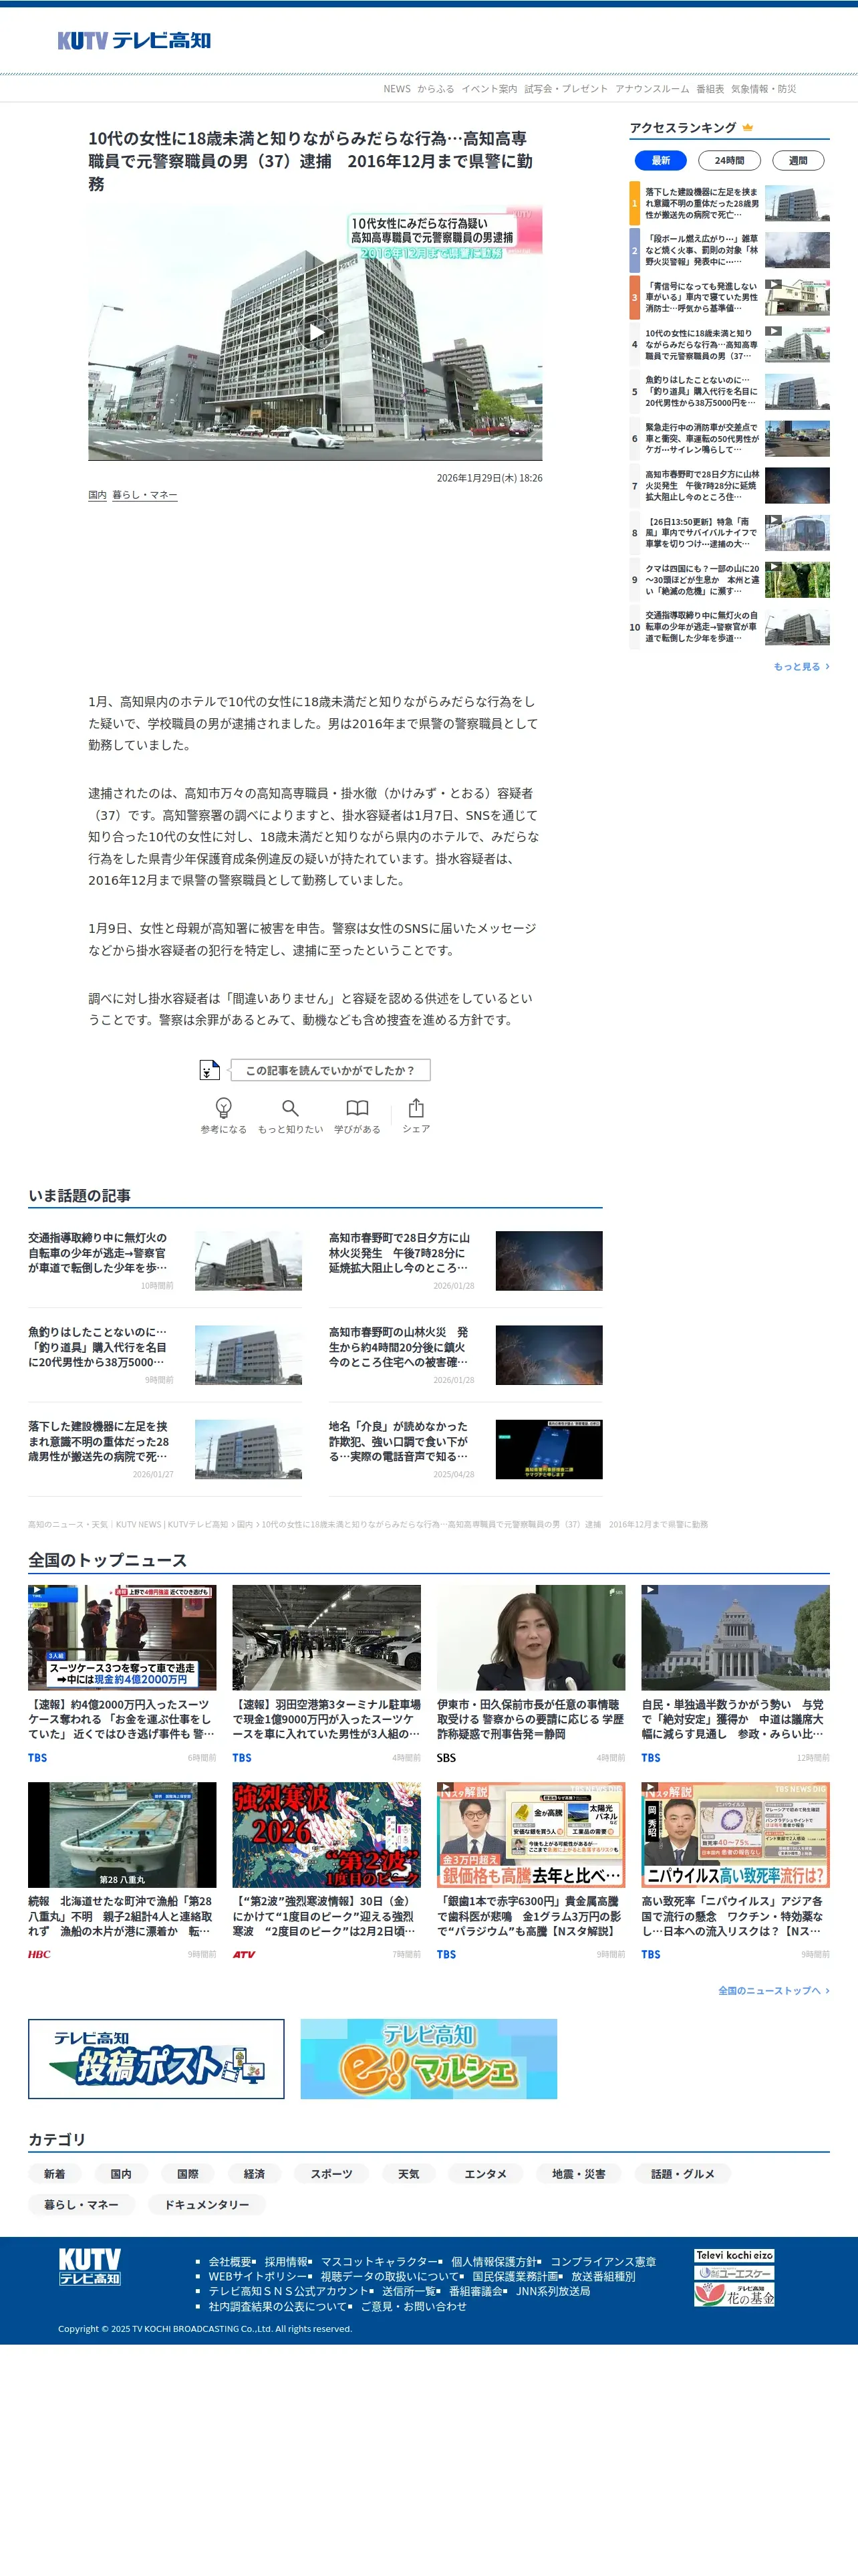Open 採用情報 footer link
This screenshot has width=858, height=2576.
tap(286, 2261)
